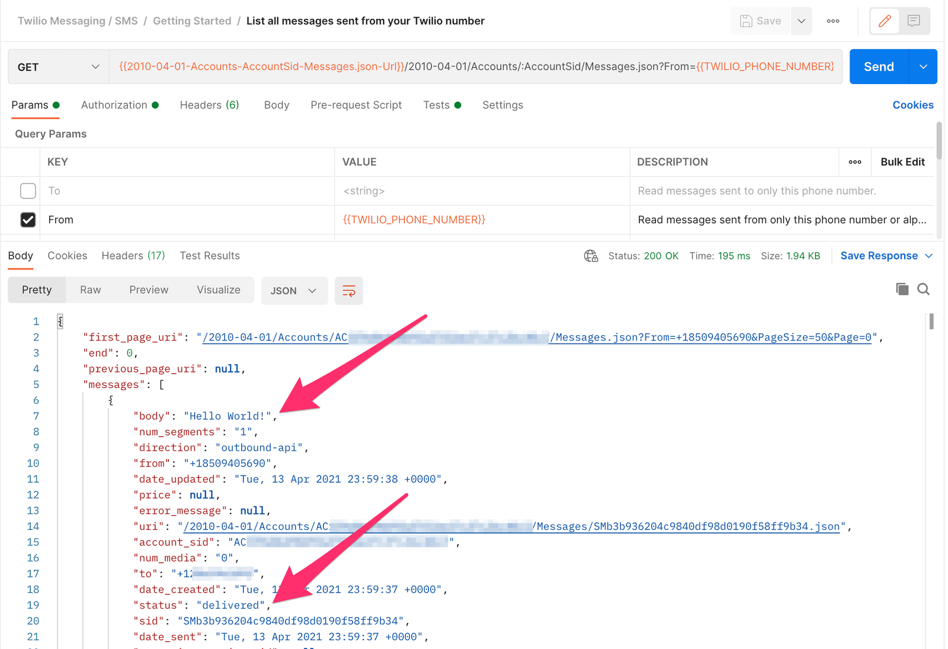The image size is (948, 649).
Task: Switch to the Raw response view
Action: tap(90, 290)
